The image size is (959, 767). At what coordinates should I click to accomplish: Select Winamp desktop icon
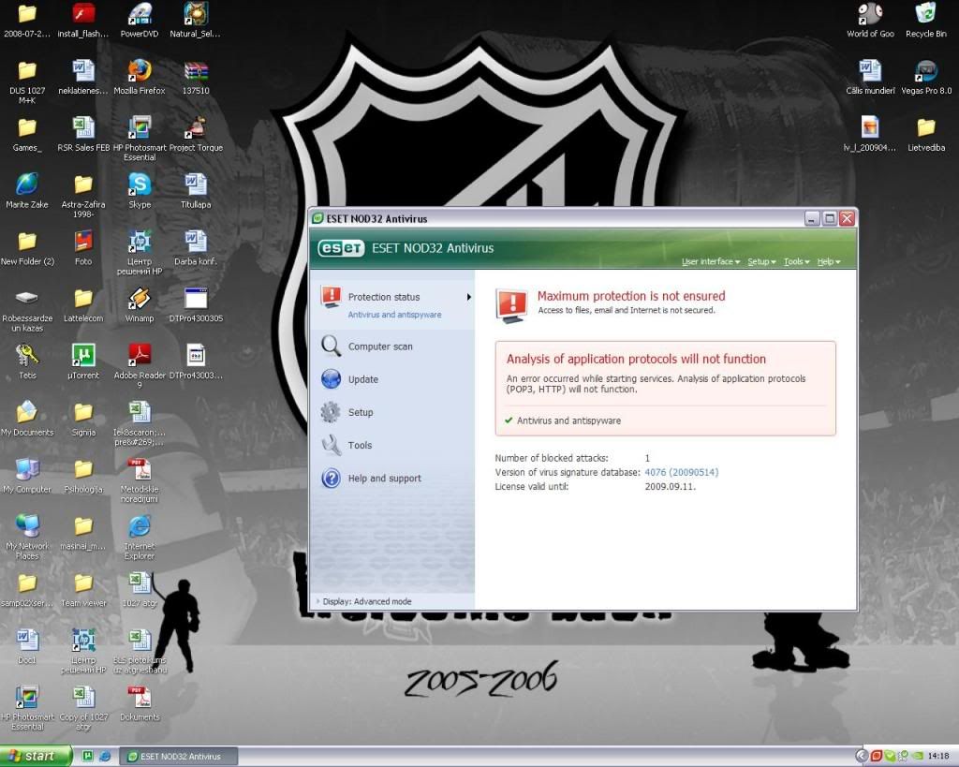(140, 304)
